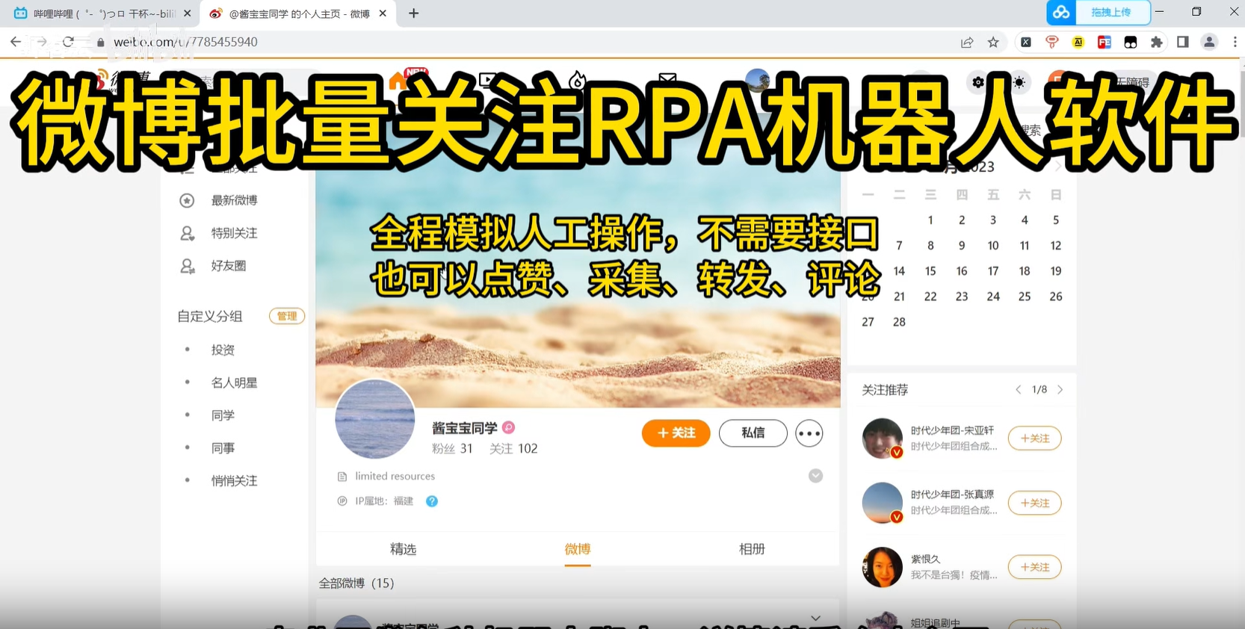Click the 拖拽上传 upload button
This screenshot has height=629, width=1245.
coord(1111,13)
